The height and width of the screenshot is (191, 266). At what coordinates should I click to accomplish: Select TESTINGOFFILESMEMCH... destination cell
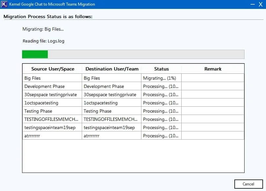pyautogui.click(x=112, y=119)
